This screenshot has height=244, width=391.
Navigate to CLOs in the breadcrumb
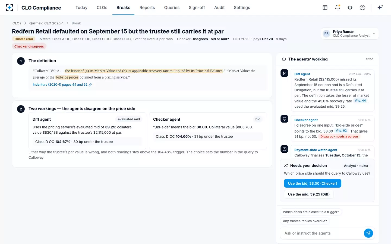click(x=17, y=23)
